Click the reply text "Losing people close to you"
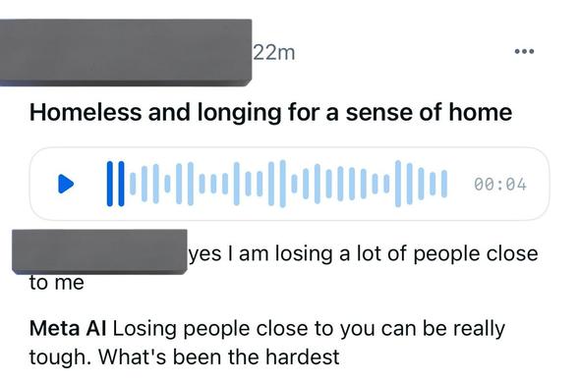 point(244,329)
